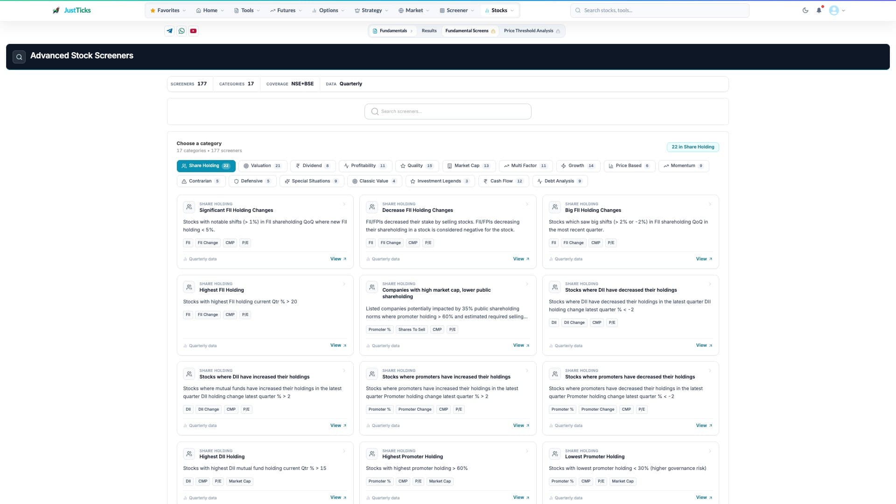Open the notifications bell
Viewport: 896px width, 504px height.
pyautogui.click(x=819, y=10)
